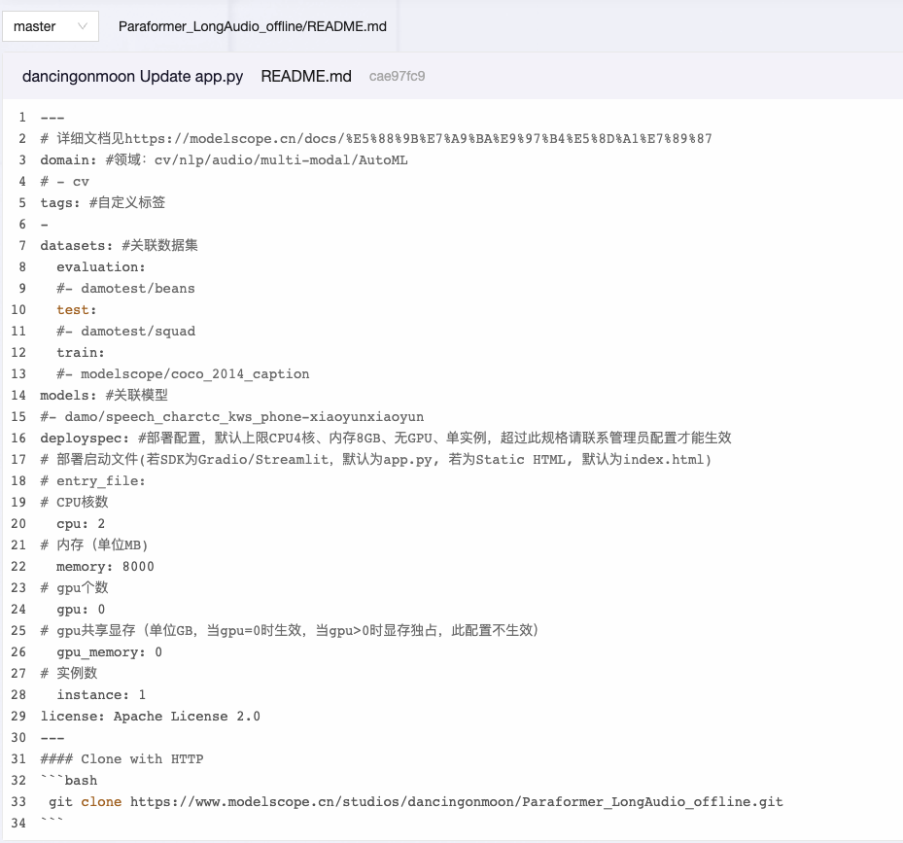Click the '#- damotest/squad' line
The width and height of the screenshot is (903, 843).
pos(125,332)
